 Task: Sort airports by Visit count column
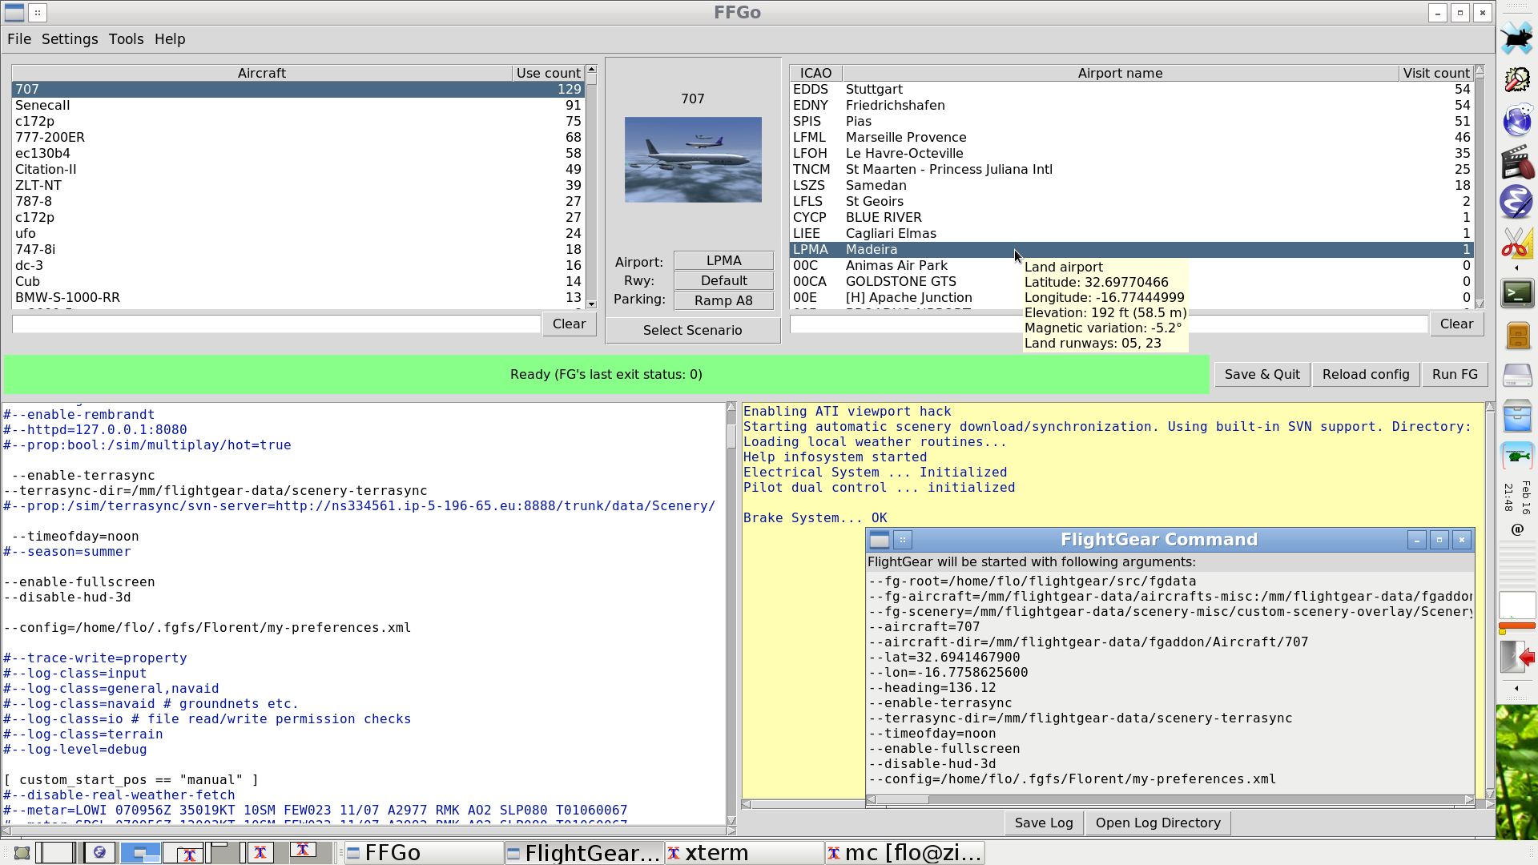tap(1436, 73)
